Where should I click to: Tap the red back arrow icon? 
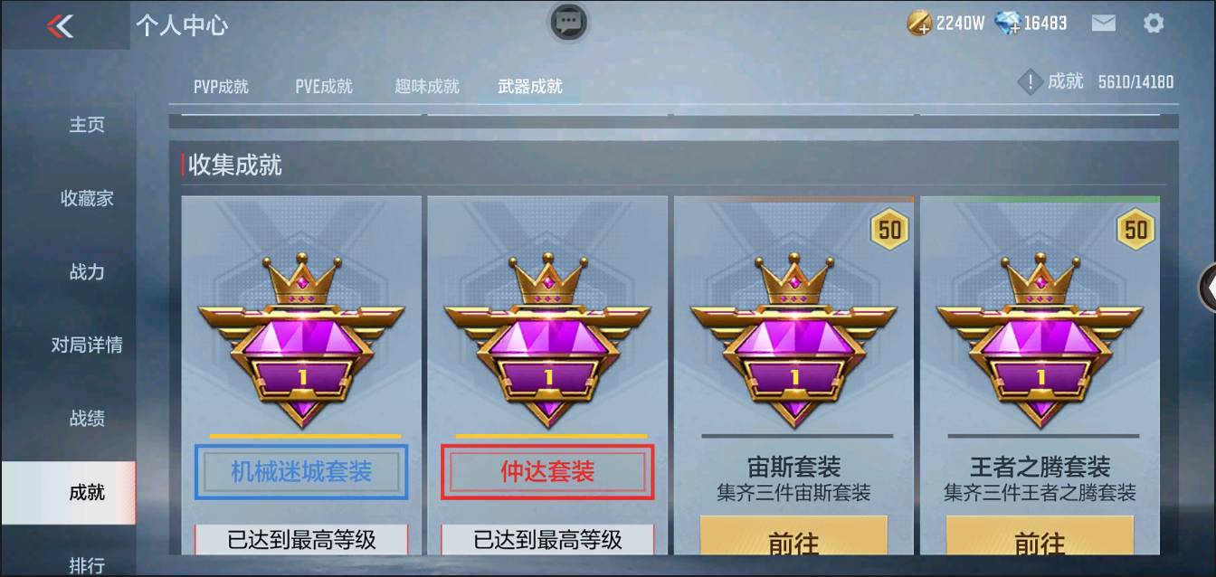click(61, 25)
